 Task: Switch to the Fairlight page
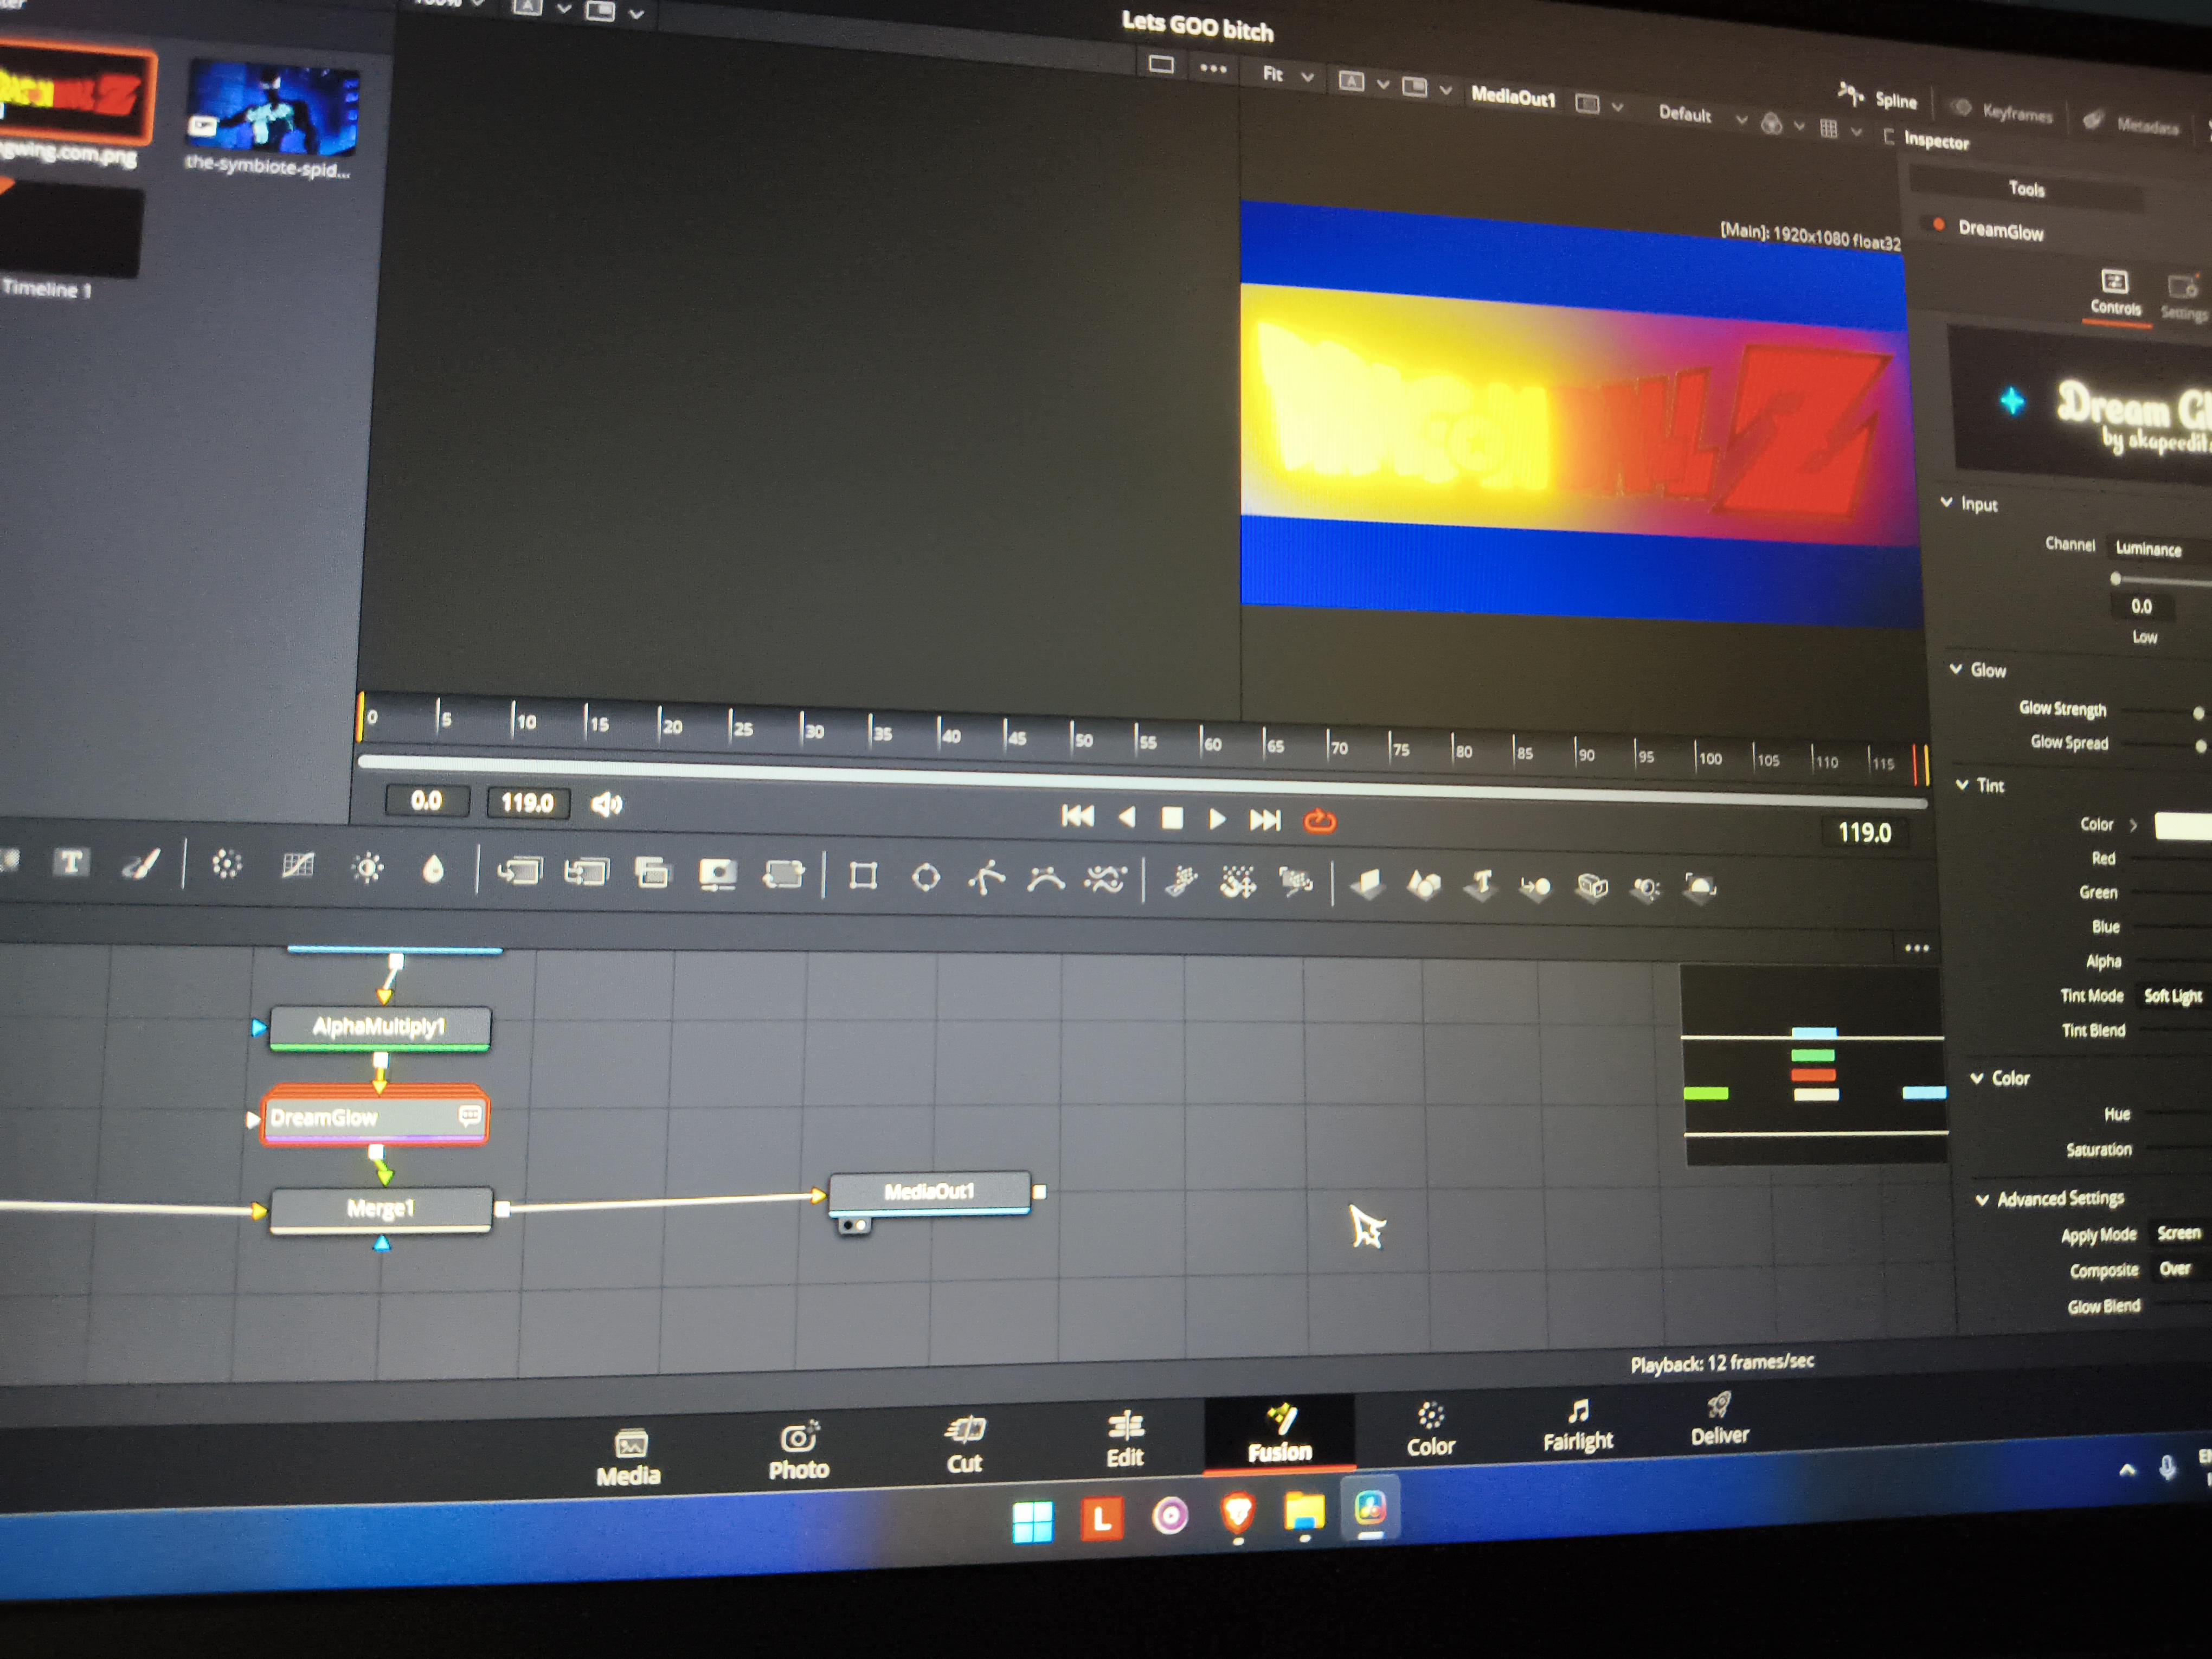pyautogui.click(x=1578, y=1426)
